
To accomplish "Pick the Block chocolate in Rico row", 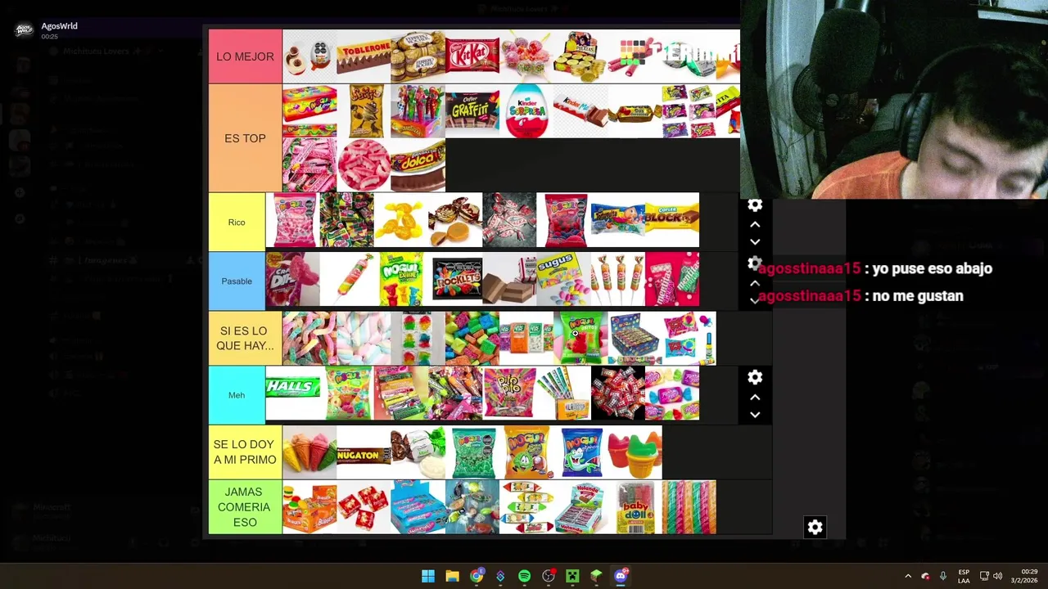I will [672, 220].
